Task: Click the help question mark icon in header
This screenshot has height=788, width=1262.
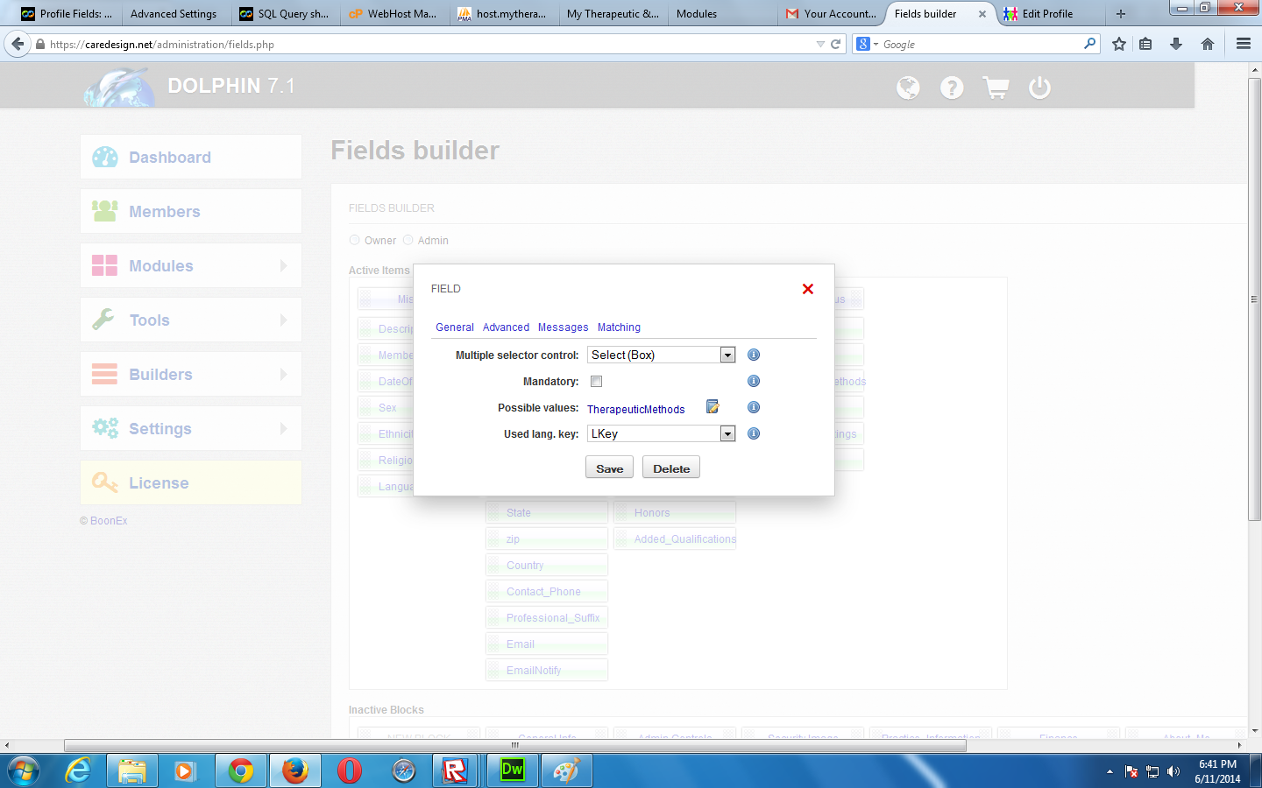Action: tap(952, 88)
